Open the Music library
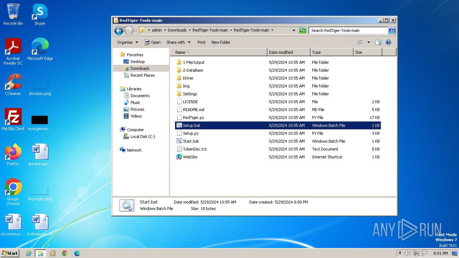Viewport: 459px width, 258px height. [135, 102]
